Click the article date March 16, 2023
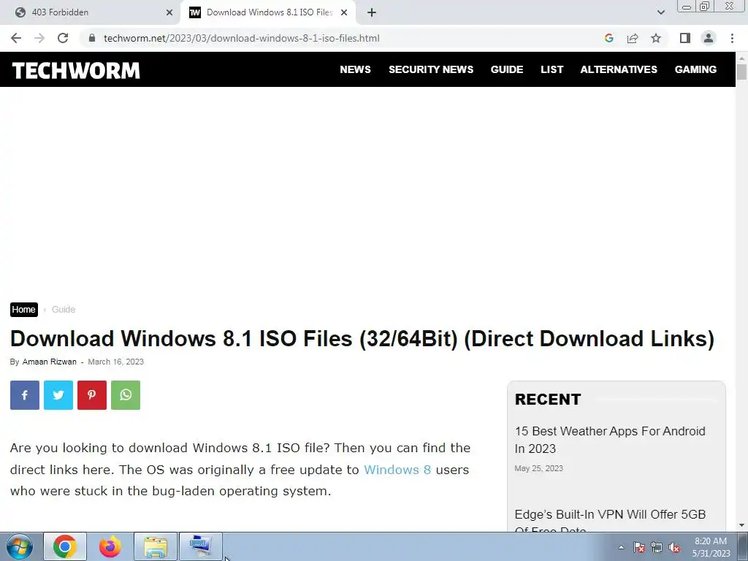Image resolution: width=748 pixels, height=561 pixels. tap(116, 362)
